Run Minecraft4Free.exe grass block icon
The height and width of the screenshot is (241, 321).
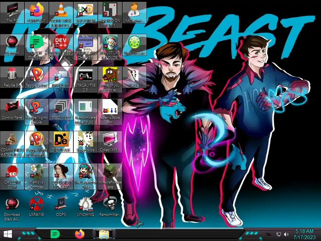(x=110, y=176)
